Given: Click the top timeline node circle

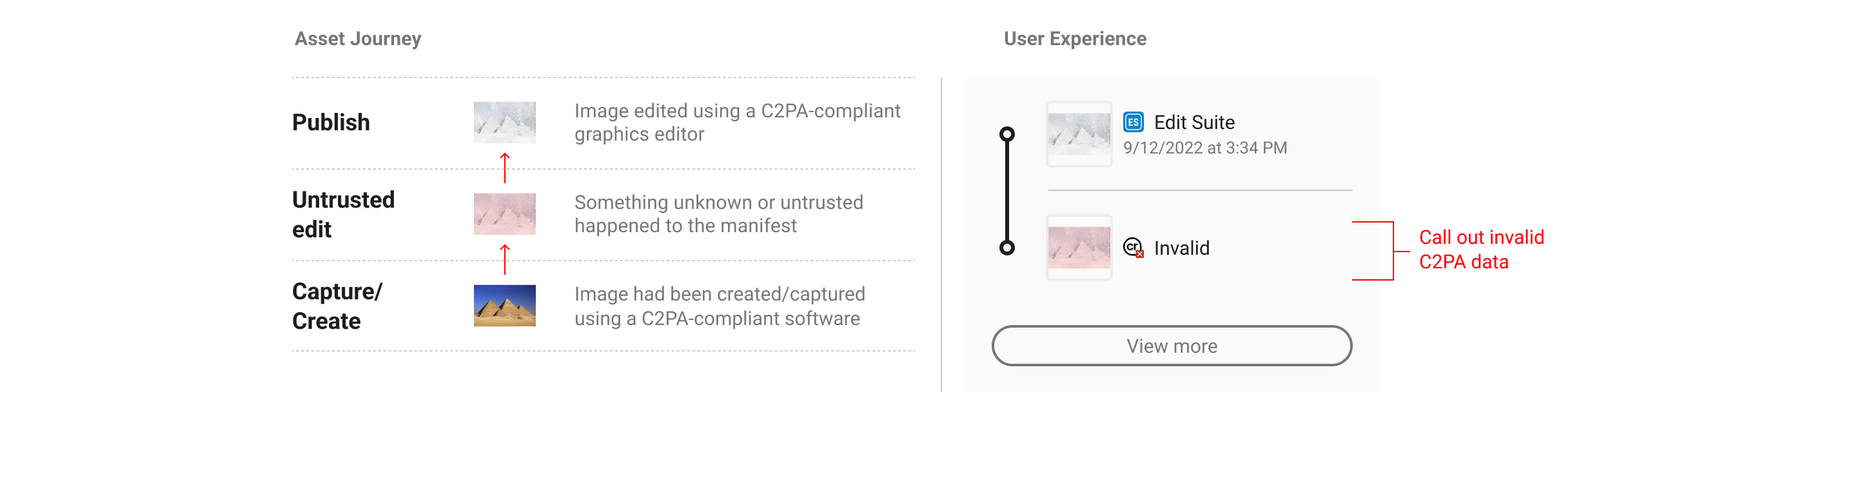Looking at the screenshot, I should (1007, 134).
